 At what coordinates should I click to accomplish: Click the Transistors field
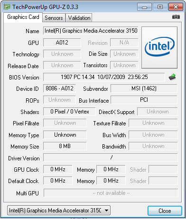coord(124,65)
